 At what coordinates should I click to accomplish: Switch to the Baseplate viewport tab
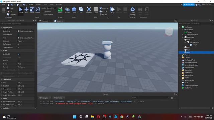point(45,21)
